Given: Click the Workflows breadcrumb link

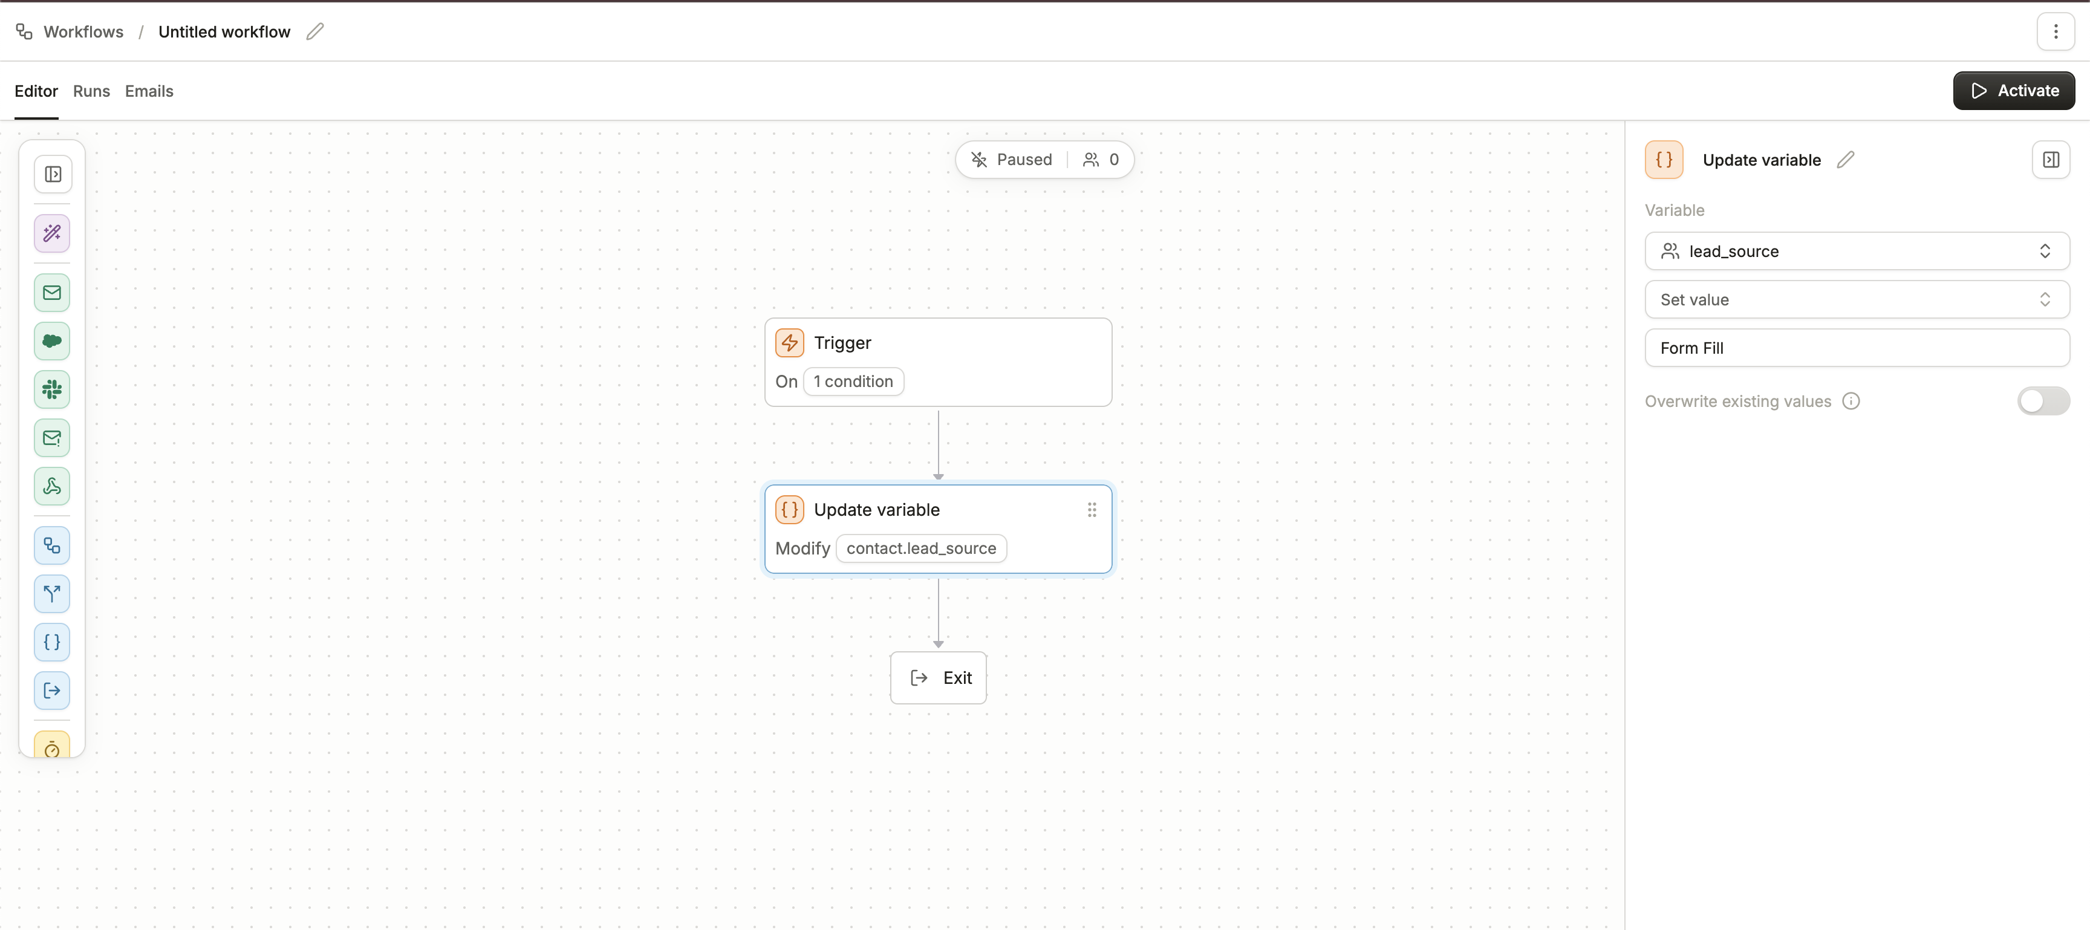Looking at the screenshot, I should (x=83, y=31).
